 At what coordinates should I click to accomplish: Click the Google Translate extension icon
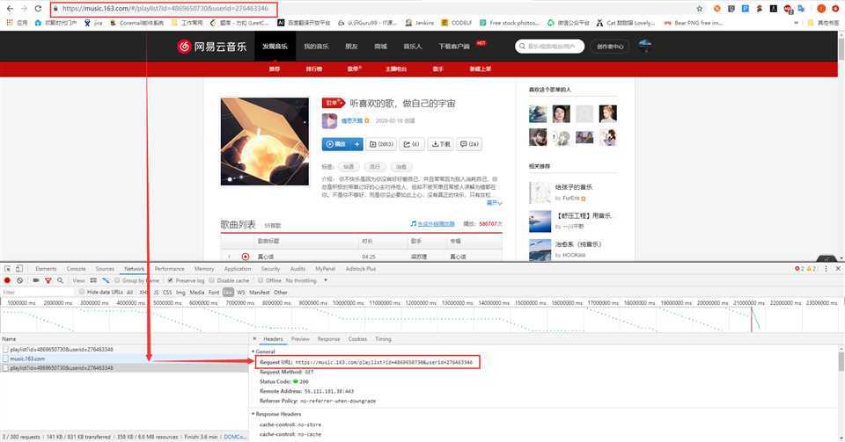click(x=801, y=9)
